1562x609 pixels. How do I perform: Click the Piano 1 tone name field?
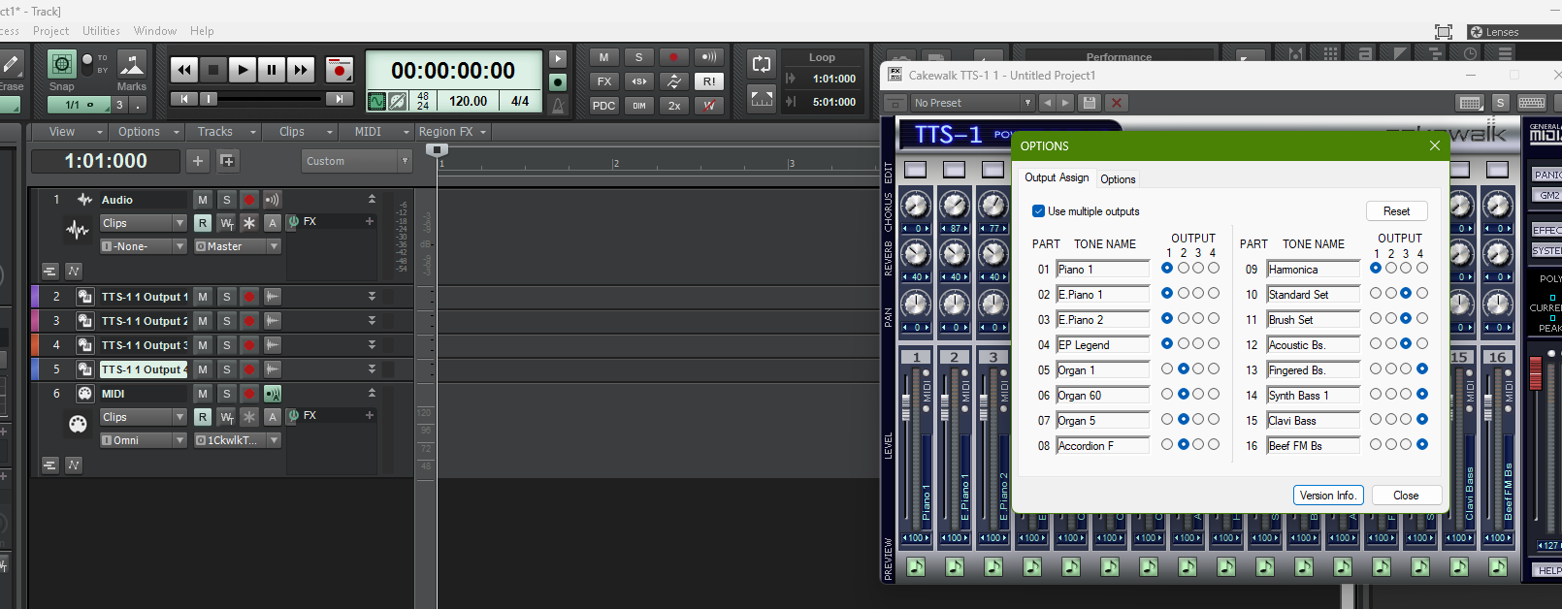coord(1102,270)
